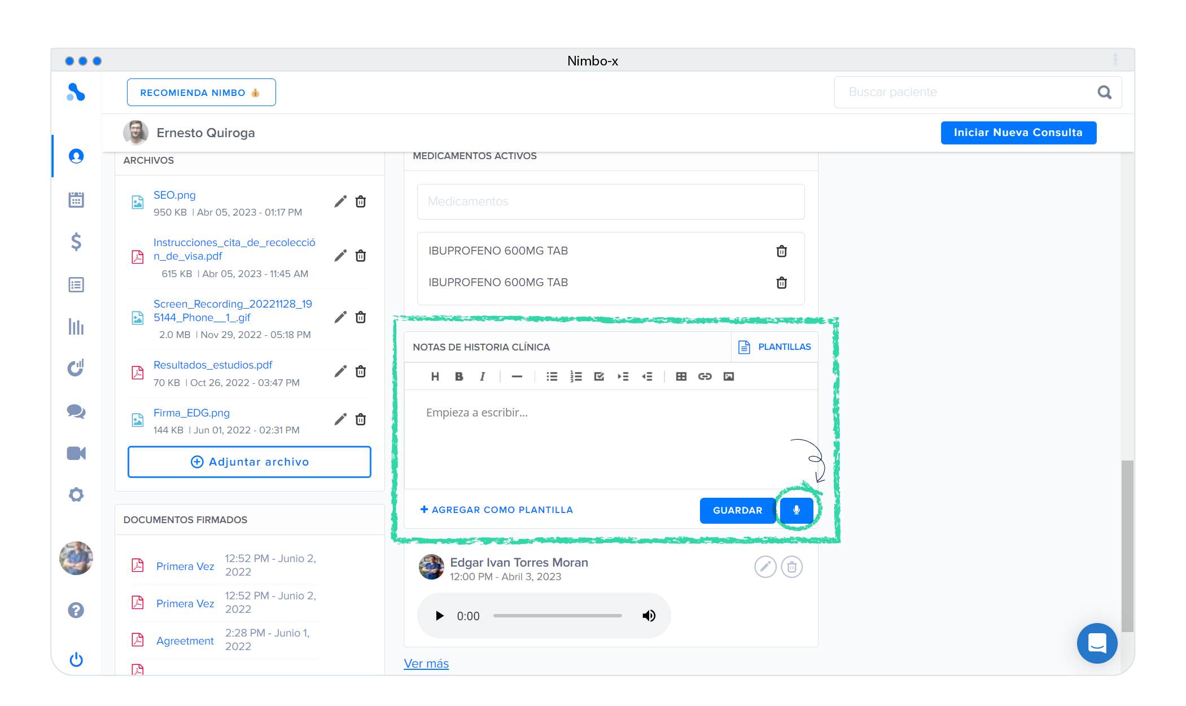
Task: Play the audio note recording
Action: 440,616
